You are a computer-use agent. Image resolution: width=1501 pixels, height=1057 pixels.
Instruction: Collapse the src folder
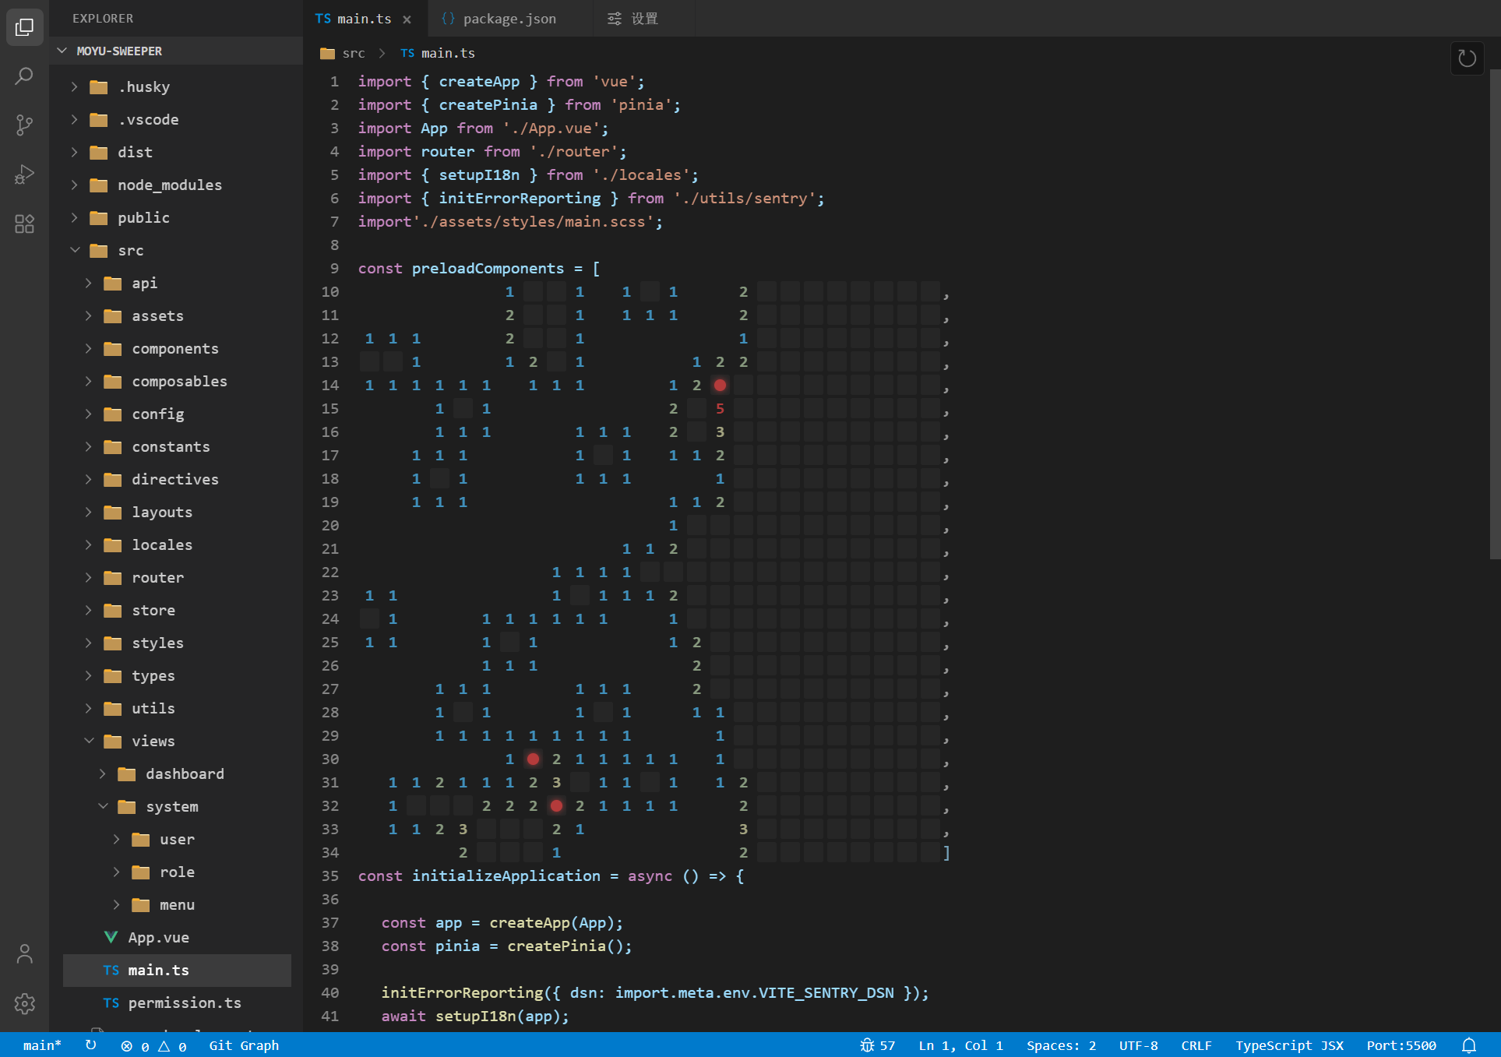point(131,250)
